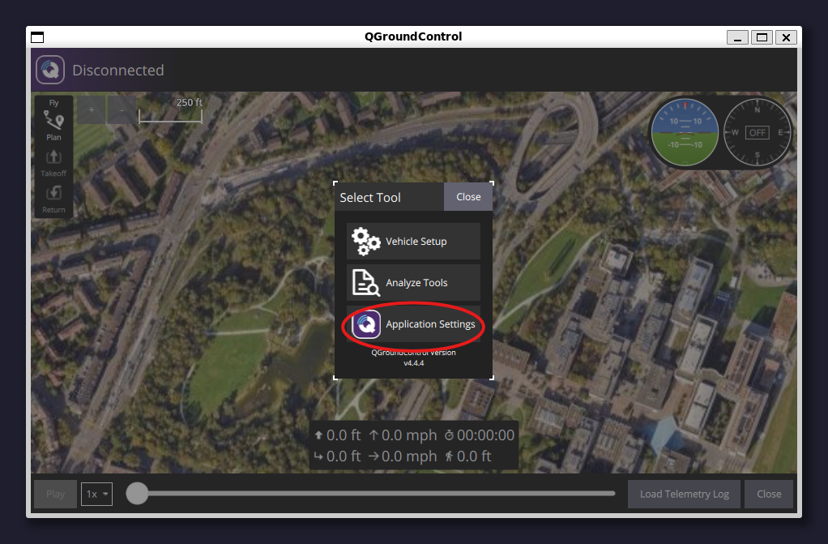Click the Play telemetry replay button
The height and width of the screenshot is (544, 828).
click(55, 494)
